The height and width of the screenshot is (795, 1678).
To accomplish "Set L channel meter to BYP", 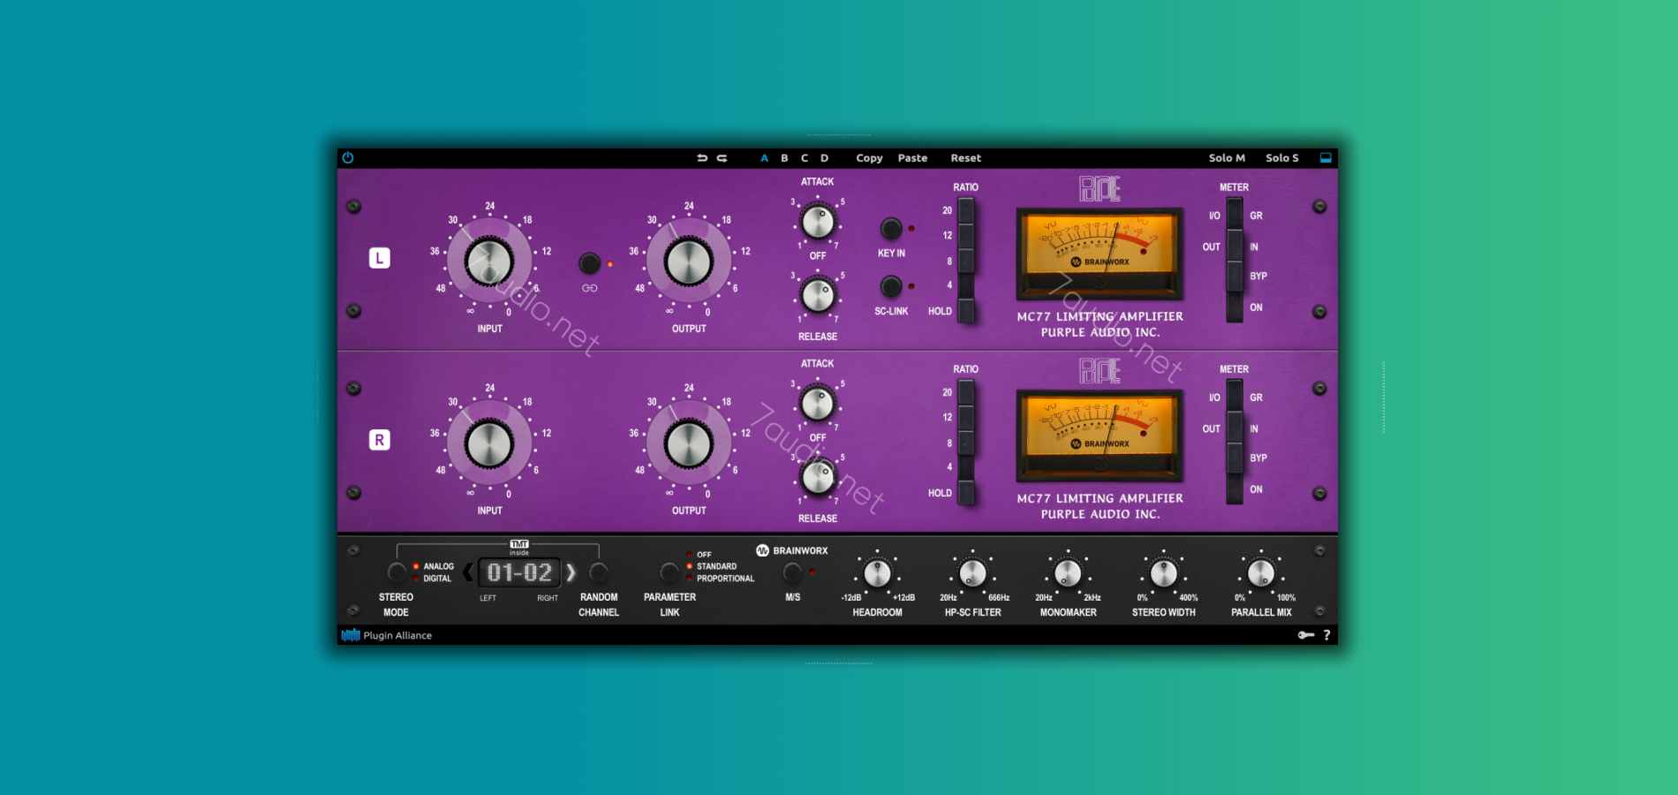I will 1235,276.
